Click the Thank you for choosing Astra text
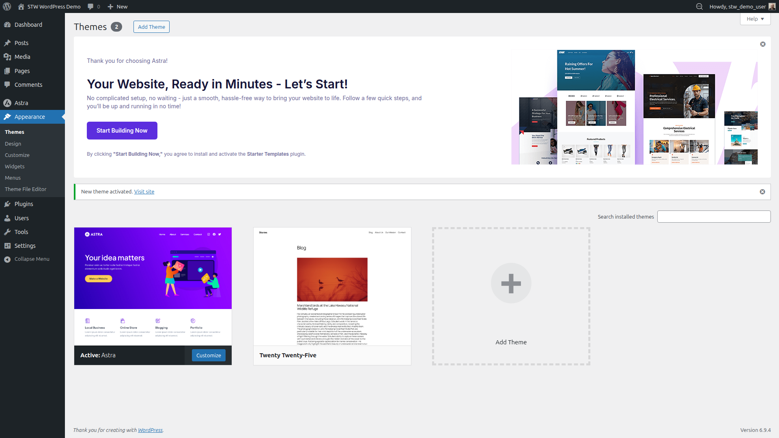 (x=127, y=61)
